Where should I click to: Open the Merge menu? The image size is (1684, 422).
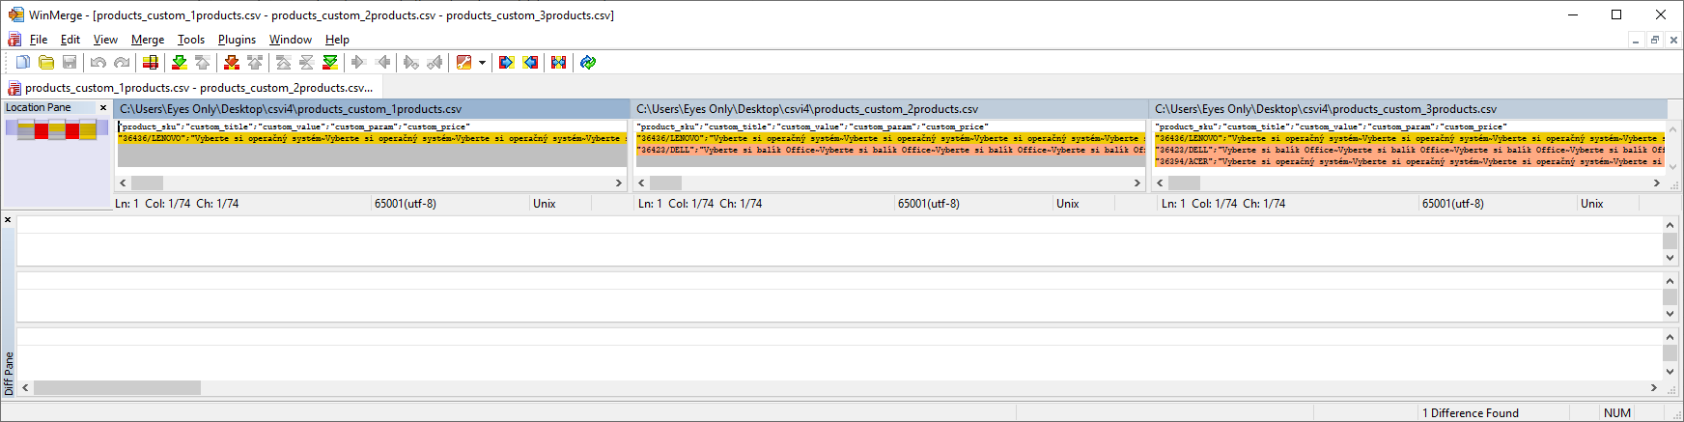point(148,40)
